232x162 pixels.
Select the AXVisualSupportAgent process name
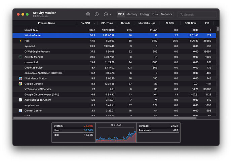click(38, 100)
